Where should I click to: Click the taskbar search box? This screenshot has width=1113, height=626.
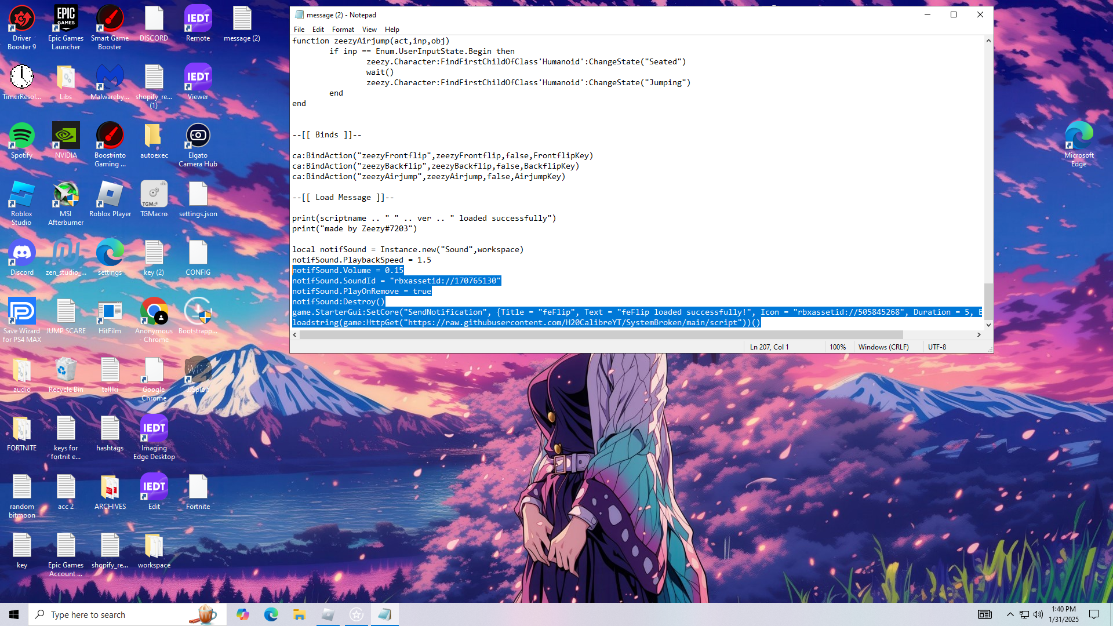(127, 614)
